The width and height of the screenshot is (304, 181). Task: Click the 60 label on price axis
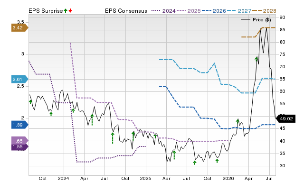pos(282,91)
